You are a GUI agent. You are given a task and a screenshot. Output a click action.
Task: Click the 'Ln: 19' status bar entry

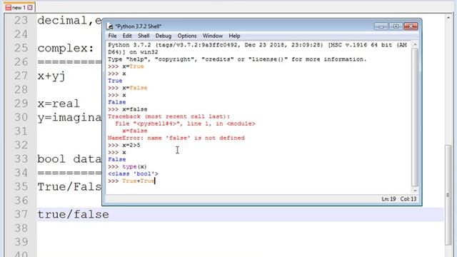pyautogui.click(x=388, y=199)
